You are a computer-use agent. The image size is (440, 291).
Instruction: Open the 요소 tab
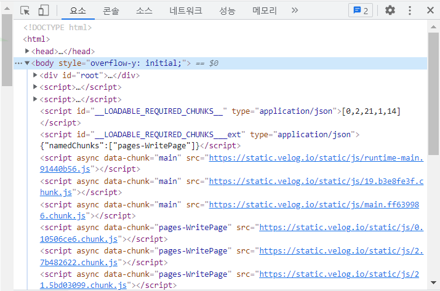(78, 10)
